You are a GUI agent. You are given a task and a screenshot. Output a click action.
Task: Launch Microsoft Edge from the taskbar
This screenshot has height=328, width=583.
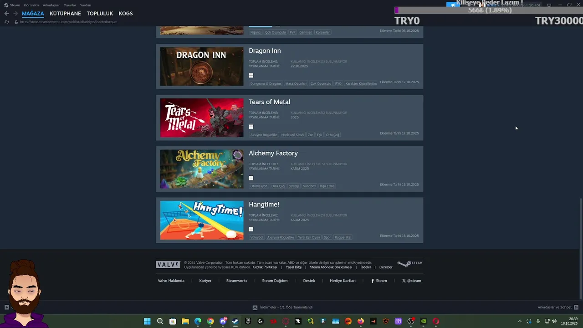tap(198, 321)
